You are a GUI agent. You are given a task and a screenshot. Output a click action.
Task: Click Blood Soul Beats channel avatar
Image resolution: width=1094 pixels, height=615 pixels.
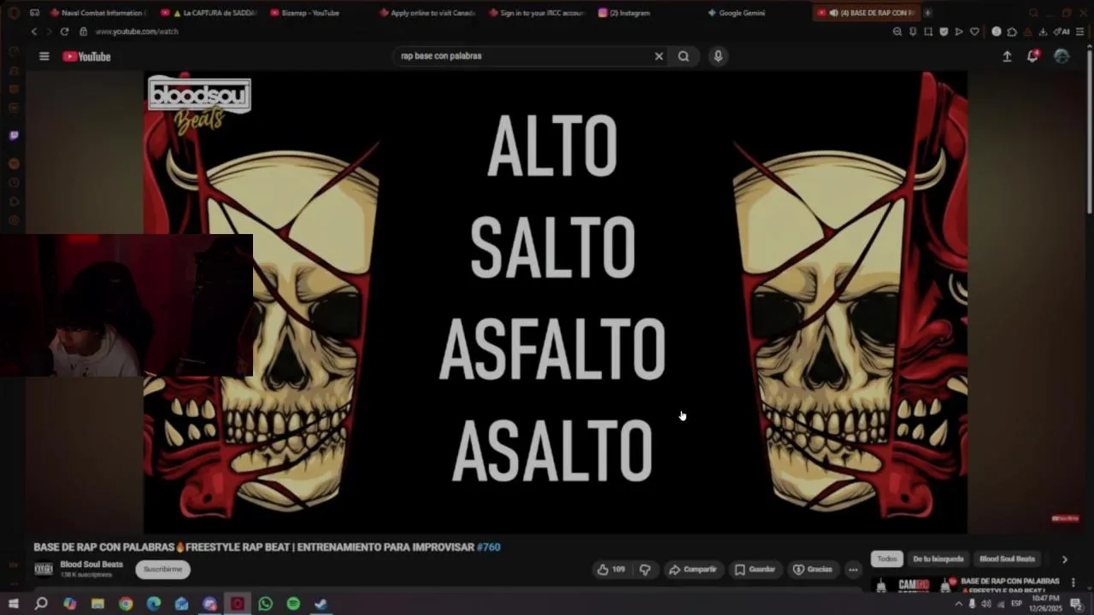coord(44,569)
